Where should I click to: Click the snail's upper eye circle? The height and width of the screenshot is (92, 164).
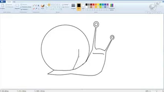click(96, 25)
